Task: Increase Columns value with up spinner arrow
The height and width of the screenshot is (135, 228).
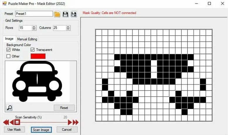Action: (68, 27)
